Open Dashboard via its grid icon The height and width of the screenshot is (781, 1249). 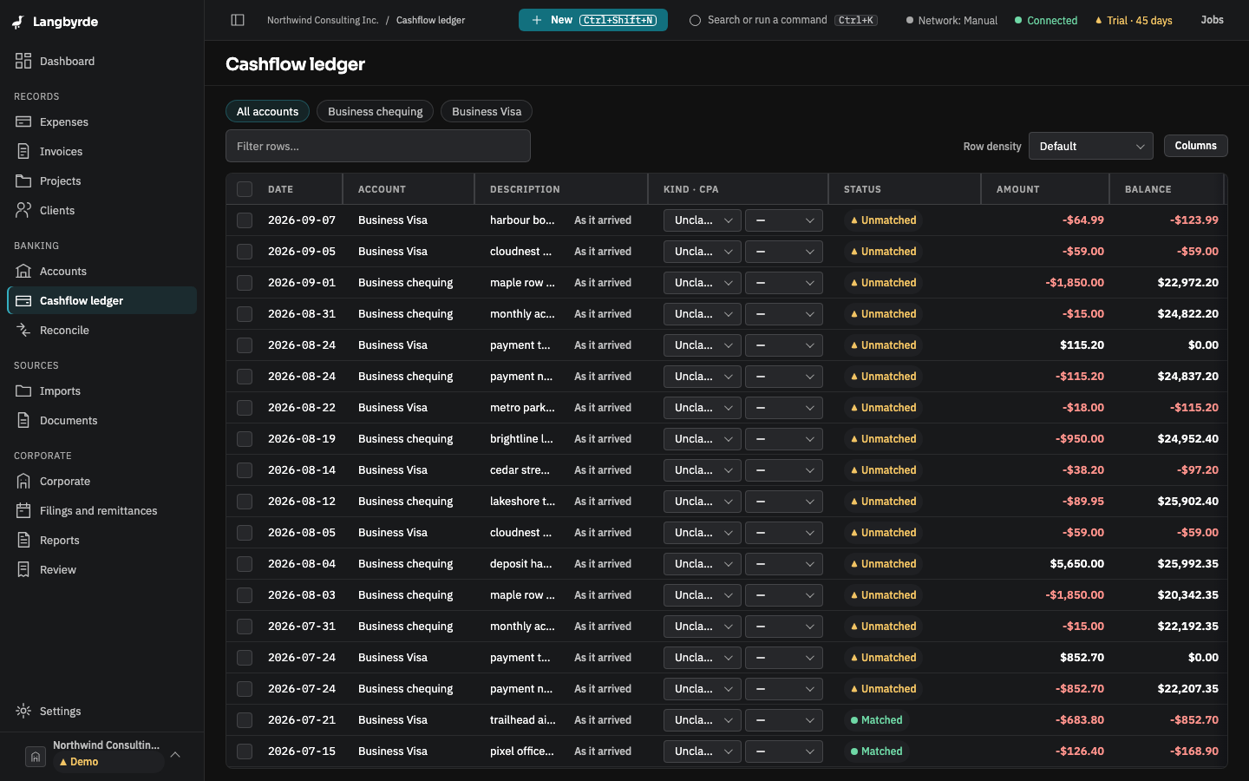click(23, 61)
